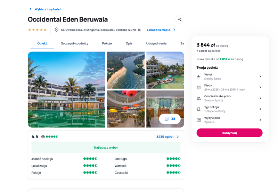Click the cutlery icon for Wyżywienie

[x=199, y=120]
